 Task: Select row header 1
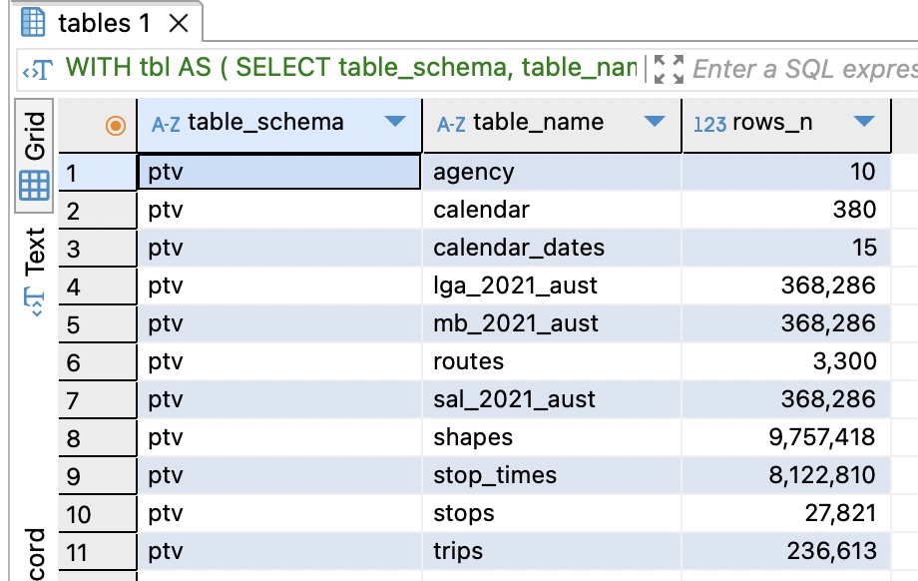(97, 172)
